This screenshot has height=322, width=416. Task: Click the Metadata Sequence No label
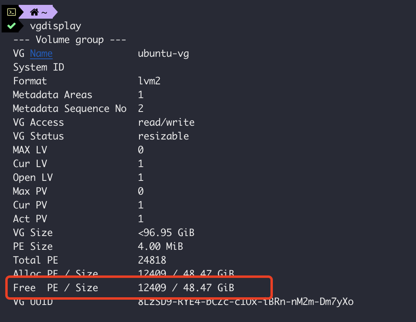tap(70, 109)
